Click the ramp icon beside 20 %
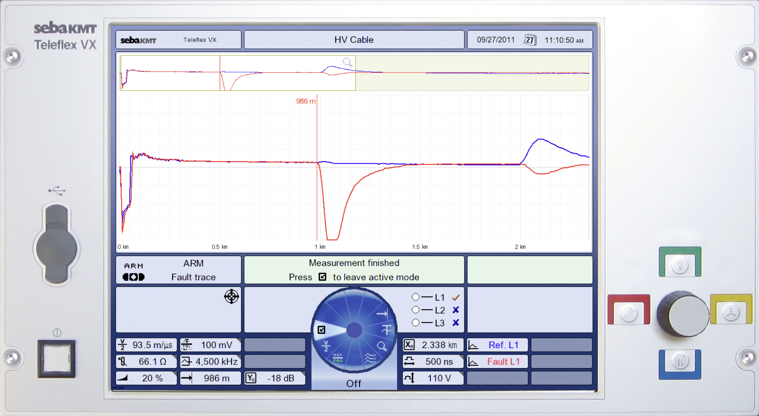The width and height of the screenshot is (759, 416). click(x=122, y=378)
